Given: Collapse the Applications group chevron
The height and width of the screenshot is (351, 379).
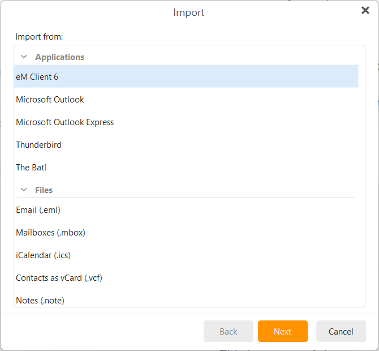Looking at the screenshot, I should click(x=24, y=57).
